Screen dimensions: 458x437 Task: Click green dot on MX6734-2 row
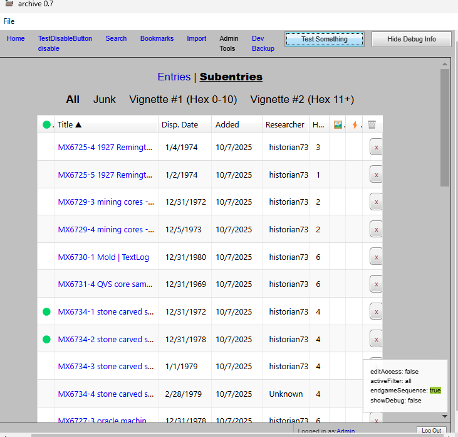point(46,339)
